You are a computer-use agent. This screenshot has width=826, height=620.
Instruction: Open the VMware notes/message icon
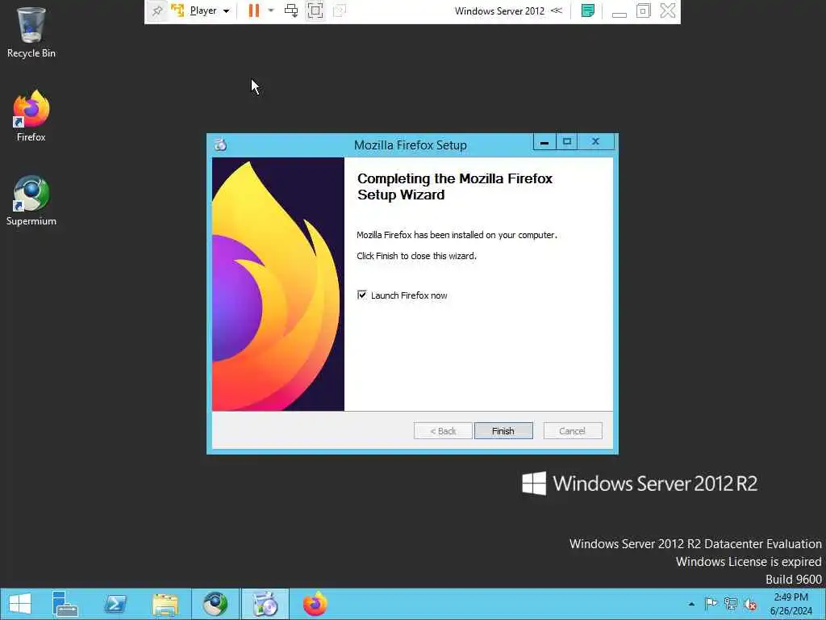point(588,10)
